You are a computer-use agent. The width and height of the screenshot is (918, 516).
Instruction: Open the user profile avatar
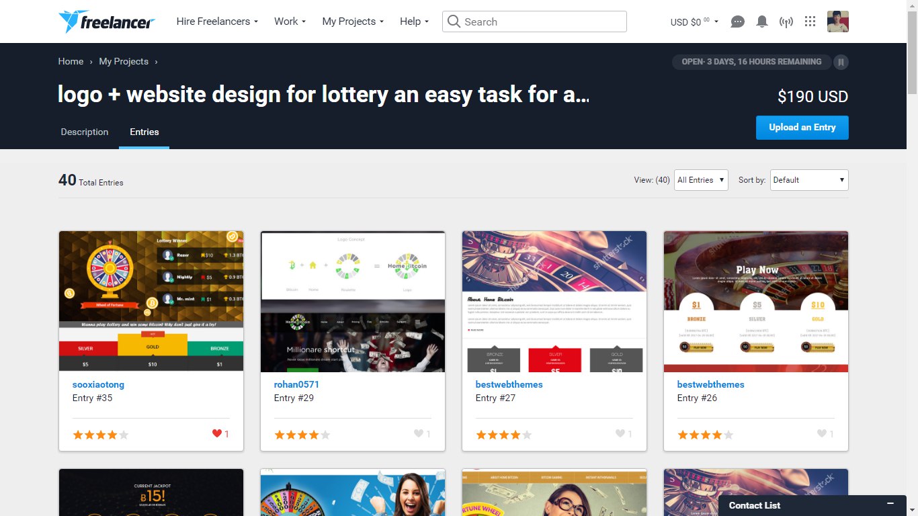click(837, 21)
